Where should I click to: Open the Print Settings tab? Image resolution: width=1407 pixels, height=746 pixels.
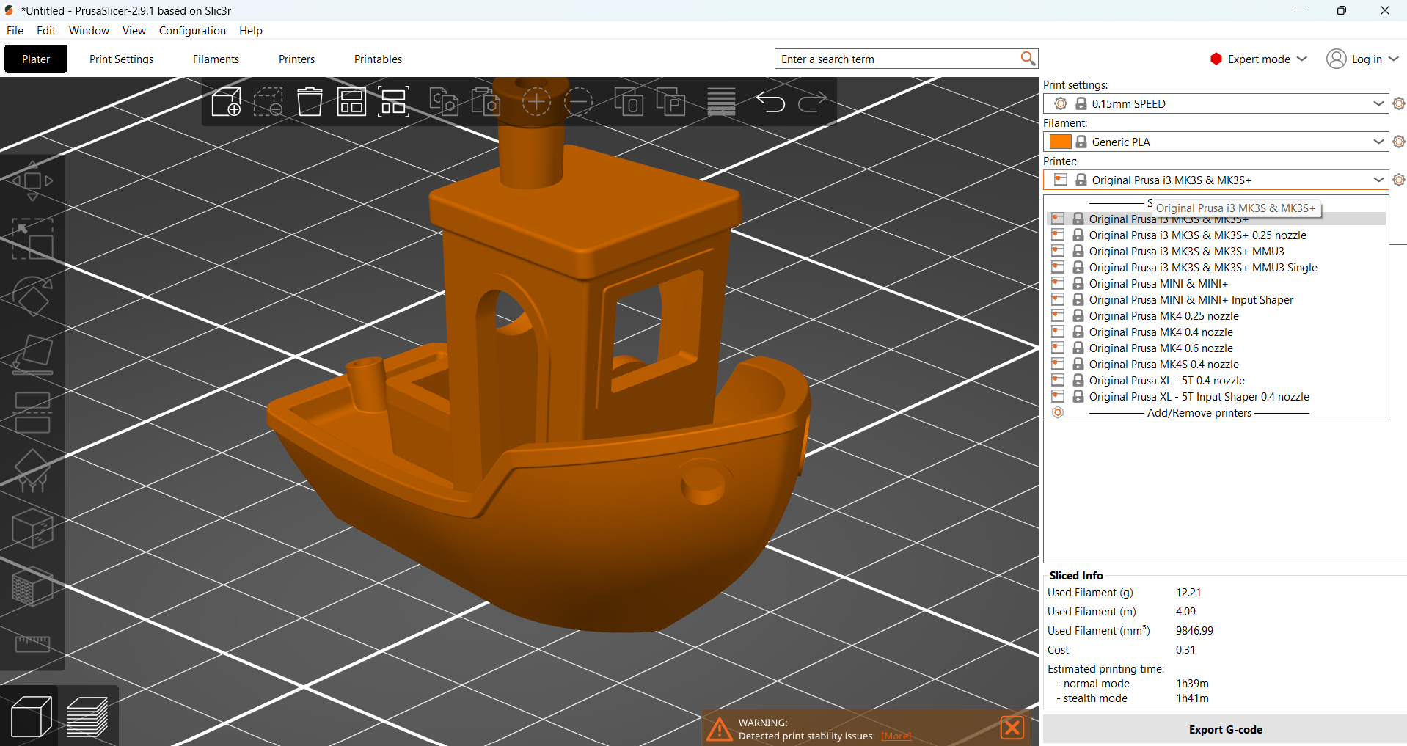[122, 59]
